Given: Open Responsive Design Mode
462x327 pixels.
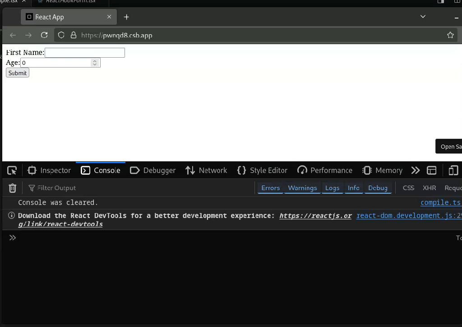Looking at the screenshot, I should [x=453, y=170].
